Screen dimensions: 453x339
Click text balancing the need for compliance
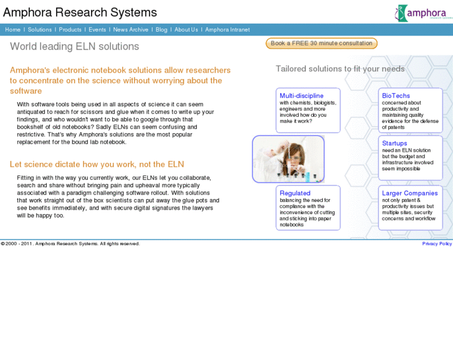click(307, 212)
